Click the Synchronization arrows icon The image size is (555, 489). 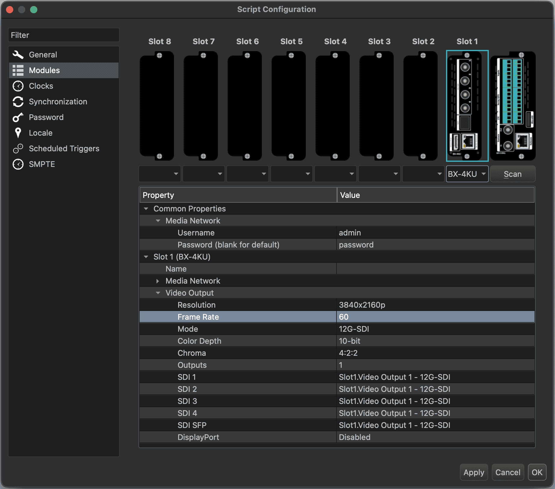pyautogui.click(x=18, y=102)
